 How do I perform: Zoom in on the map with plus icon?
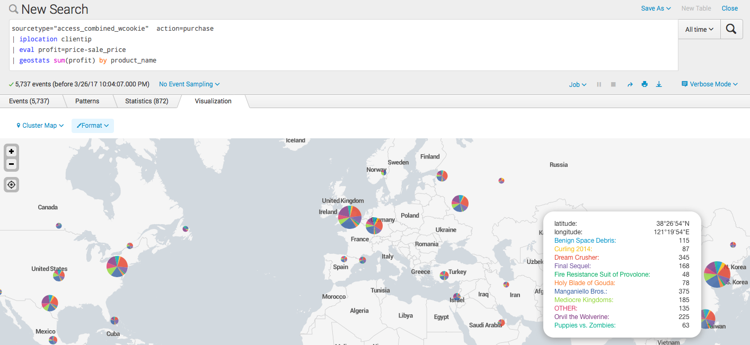(11, 152)
